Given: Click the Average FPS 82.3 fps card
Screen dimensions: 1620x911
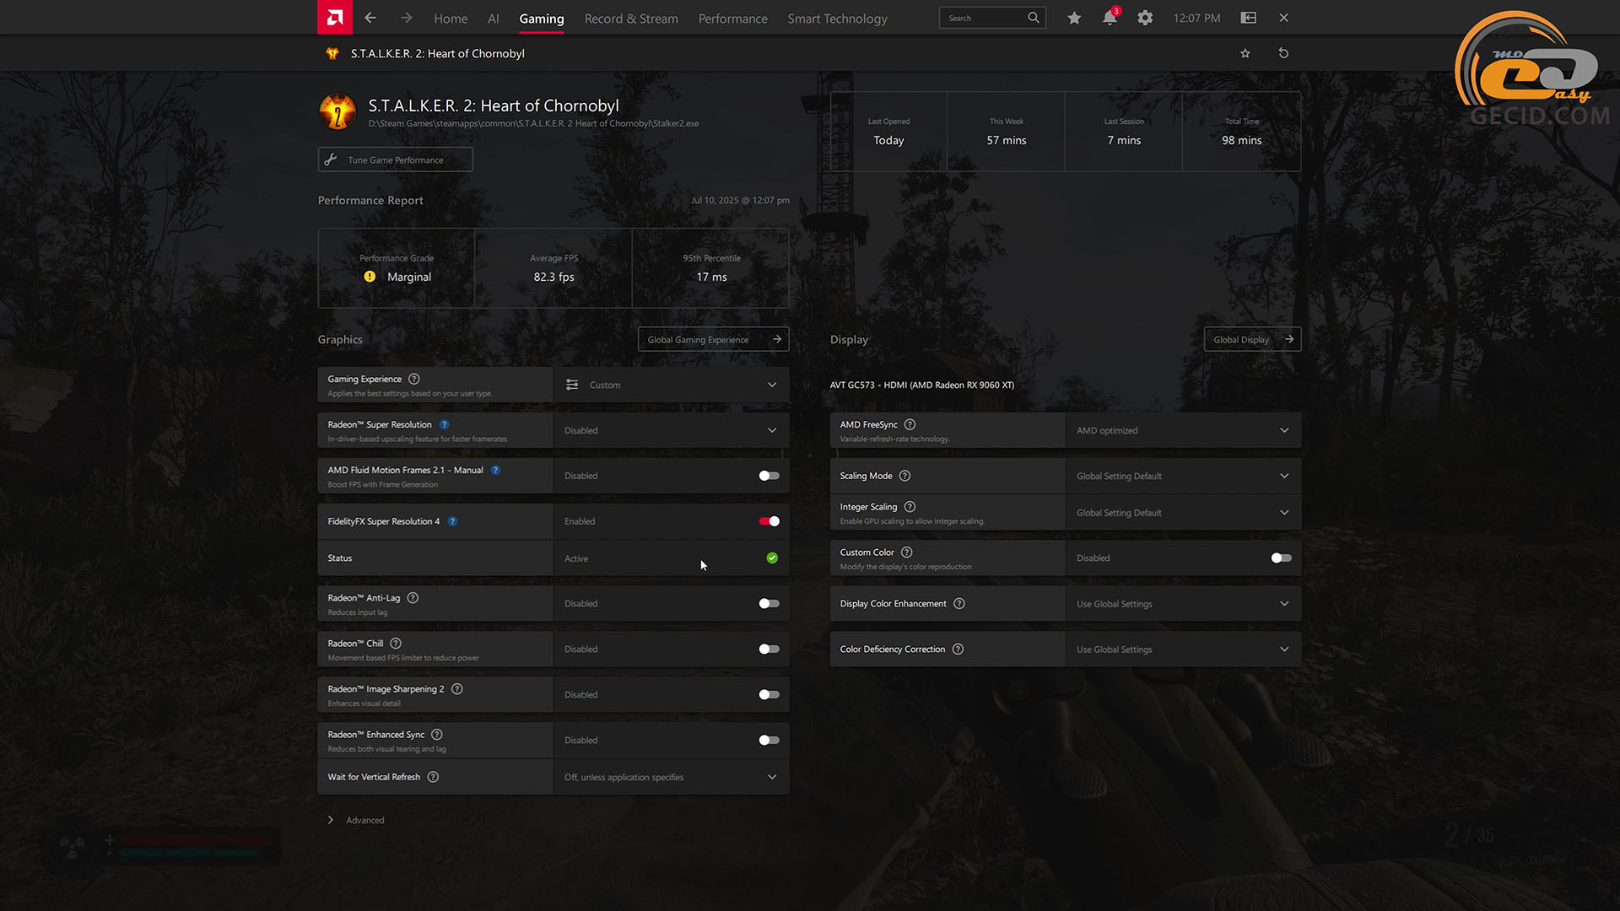Looking at the screenshot, I should 553,268.
